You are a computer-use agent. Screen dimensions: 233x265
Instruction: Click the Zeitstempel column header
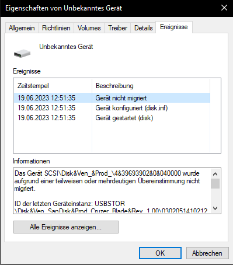tap(53, 86)
